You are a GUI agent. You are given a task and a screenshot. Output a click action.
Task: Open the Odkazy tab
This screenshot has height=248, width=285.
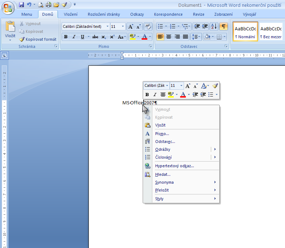pos(137,14)
